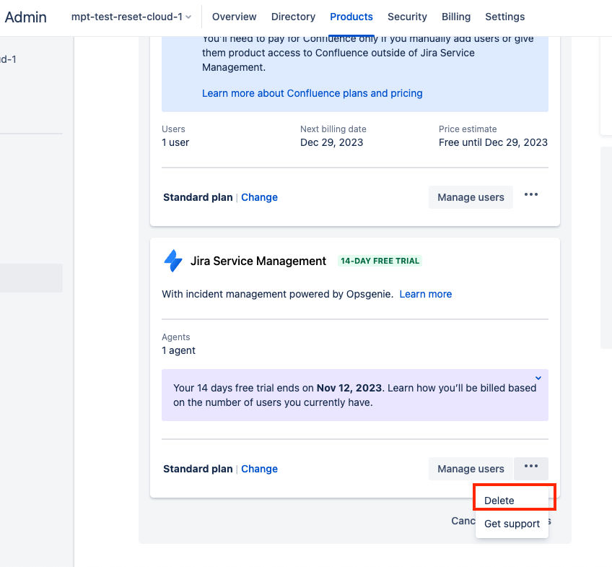Click the Admin title in the header

(26, 17)
